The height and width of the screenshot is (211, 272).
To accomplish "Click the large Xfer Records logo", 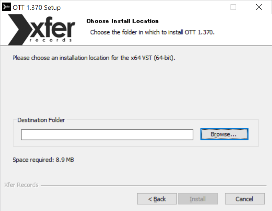I will click(x=42, y=30).
